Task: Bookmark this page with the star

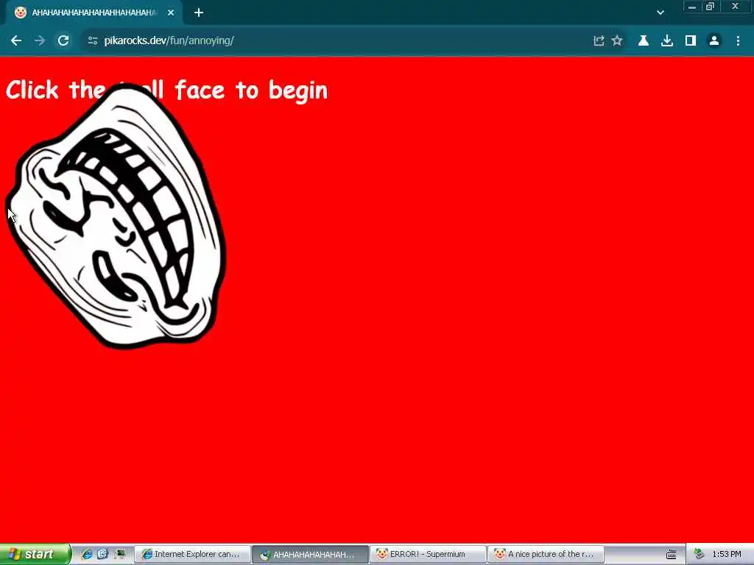Action: click(617, 41)
